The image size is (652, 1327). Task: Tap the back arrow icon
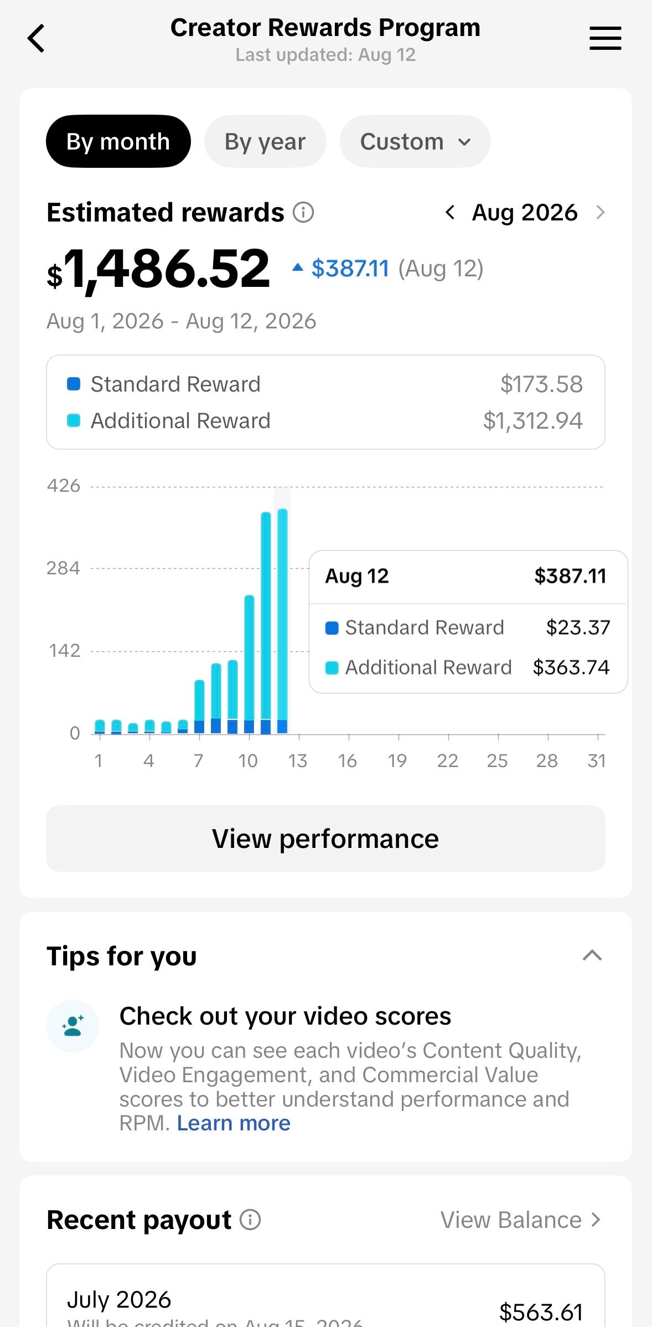click(x=36, y=39)
